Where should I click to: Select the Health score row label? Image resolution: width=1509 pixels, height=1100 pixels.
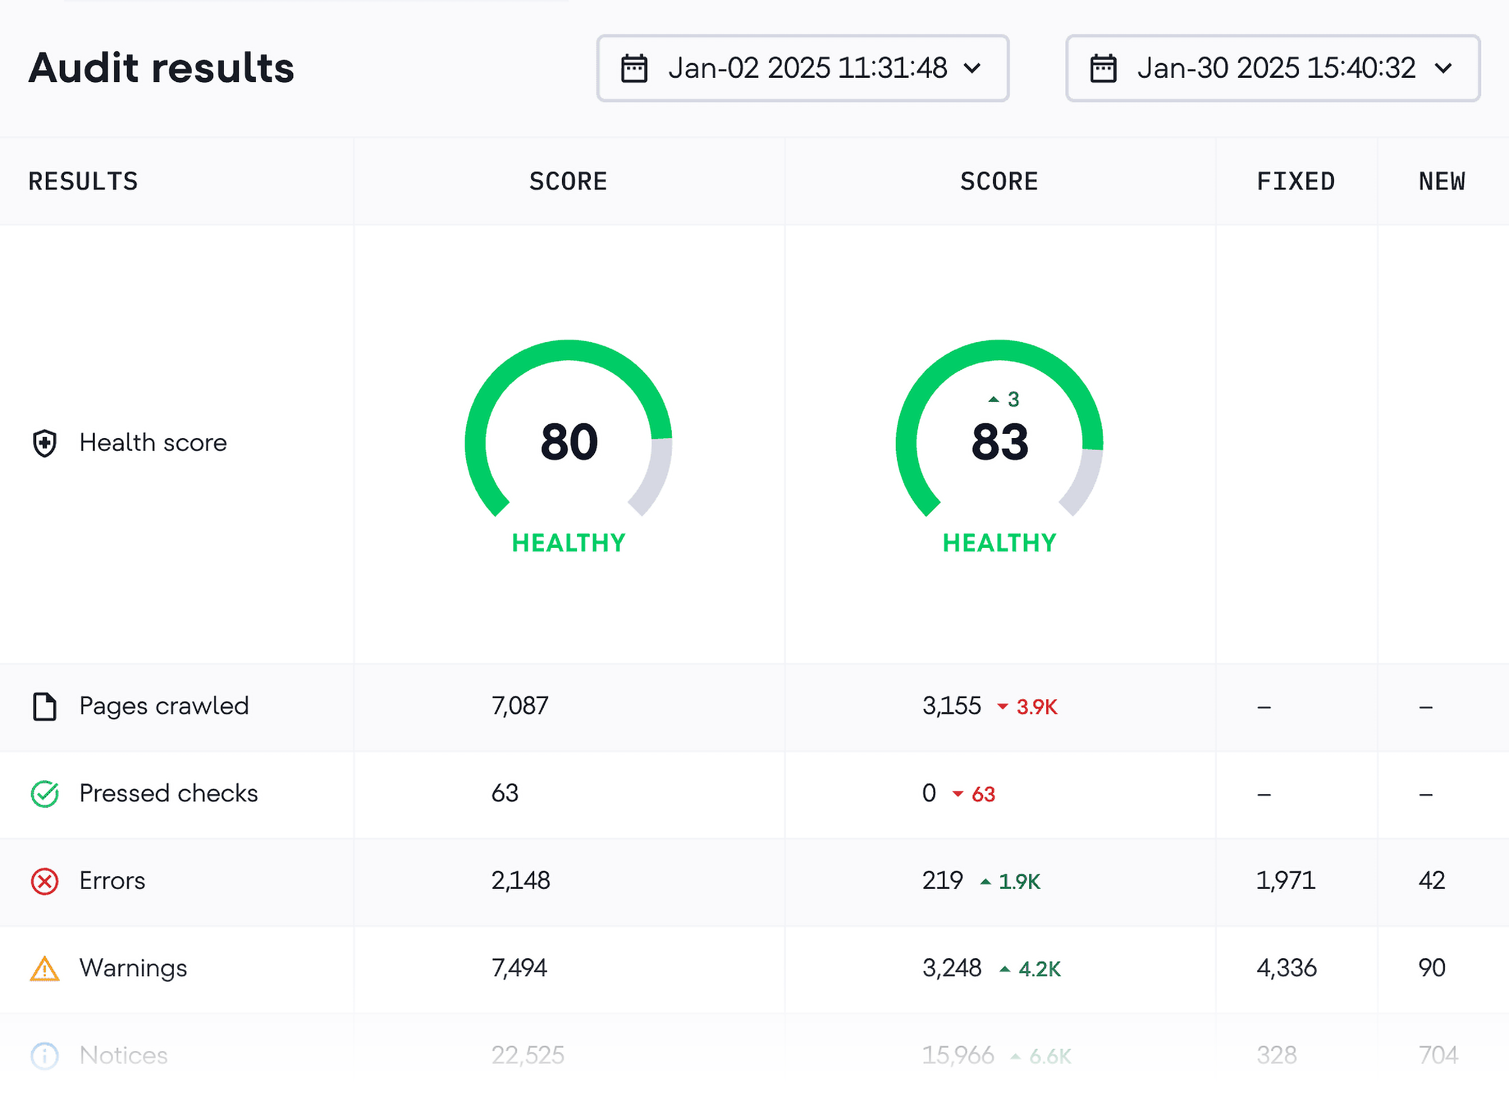(x=153, y=443)
